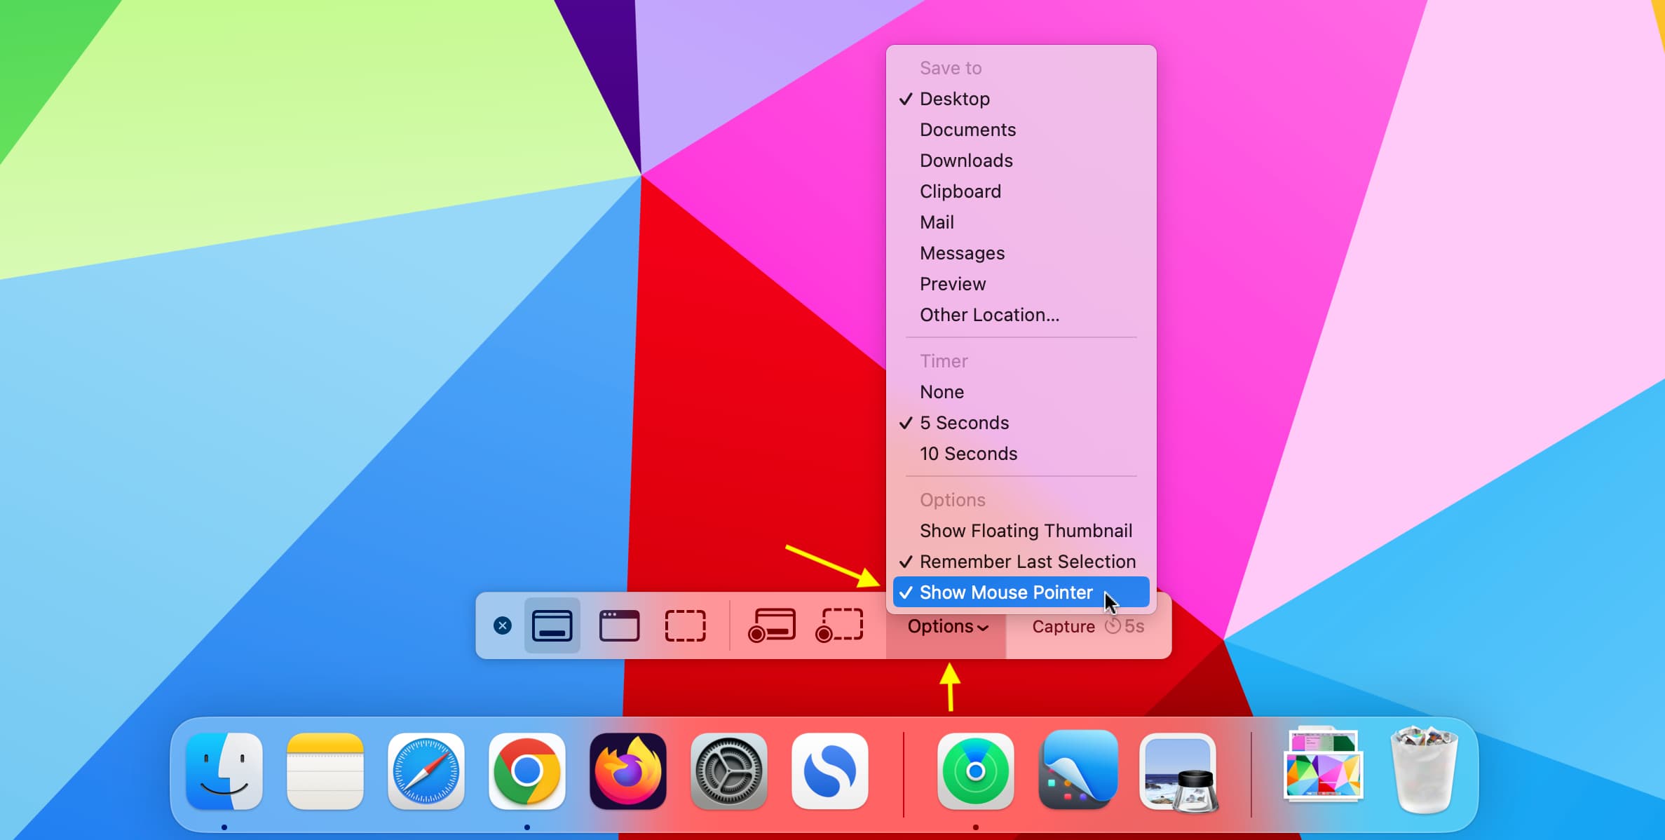The width and height of the screenshot is (1665, 840).
Task: Open Finder from the Dock
Action: pyautogui.click(x=224, y=771)
